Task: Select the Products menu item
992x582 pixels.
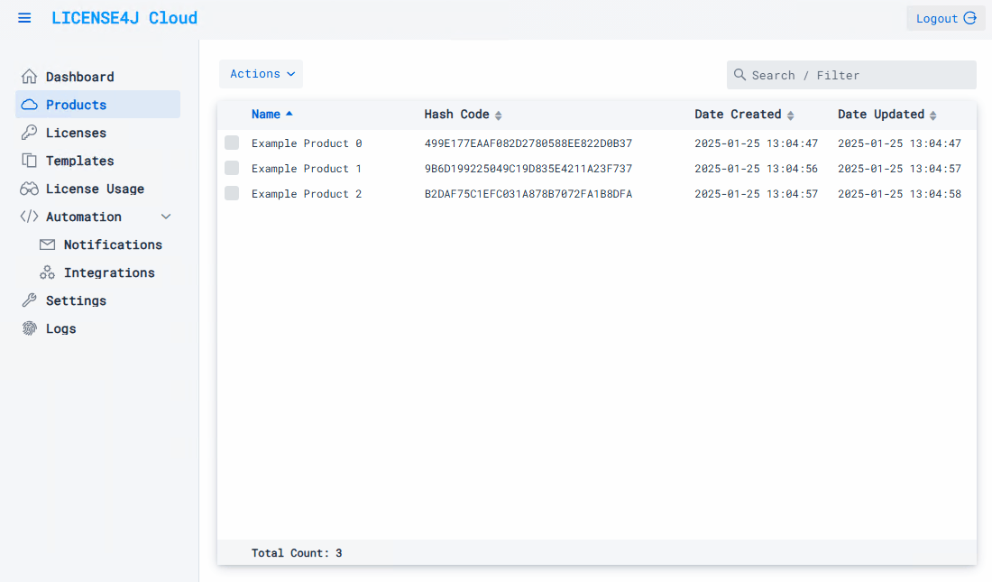Action: coord(97,105)
